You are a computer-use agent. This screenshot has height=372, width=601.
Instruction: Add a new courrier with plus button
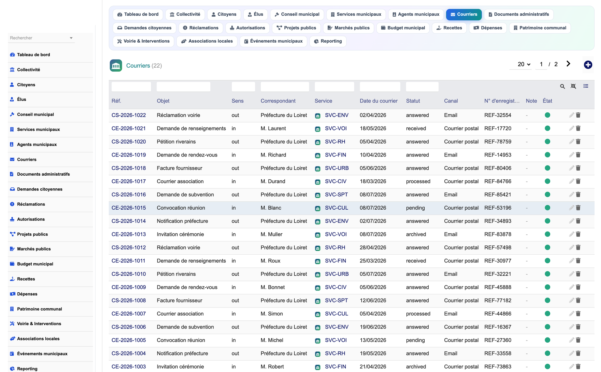(588, 65)
